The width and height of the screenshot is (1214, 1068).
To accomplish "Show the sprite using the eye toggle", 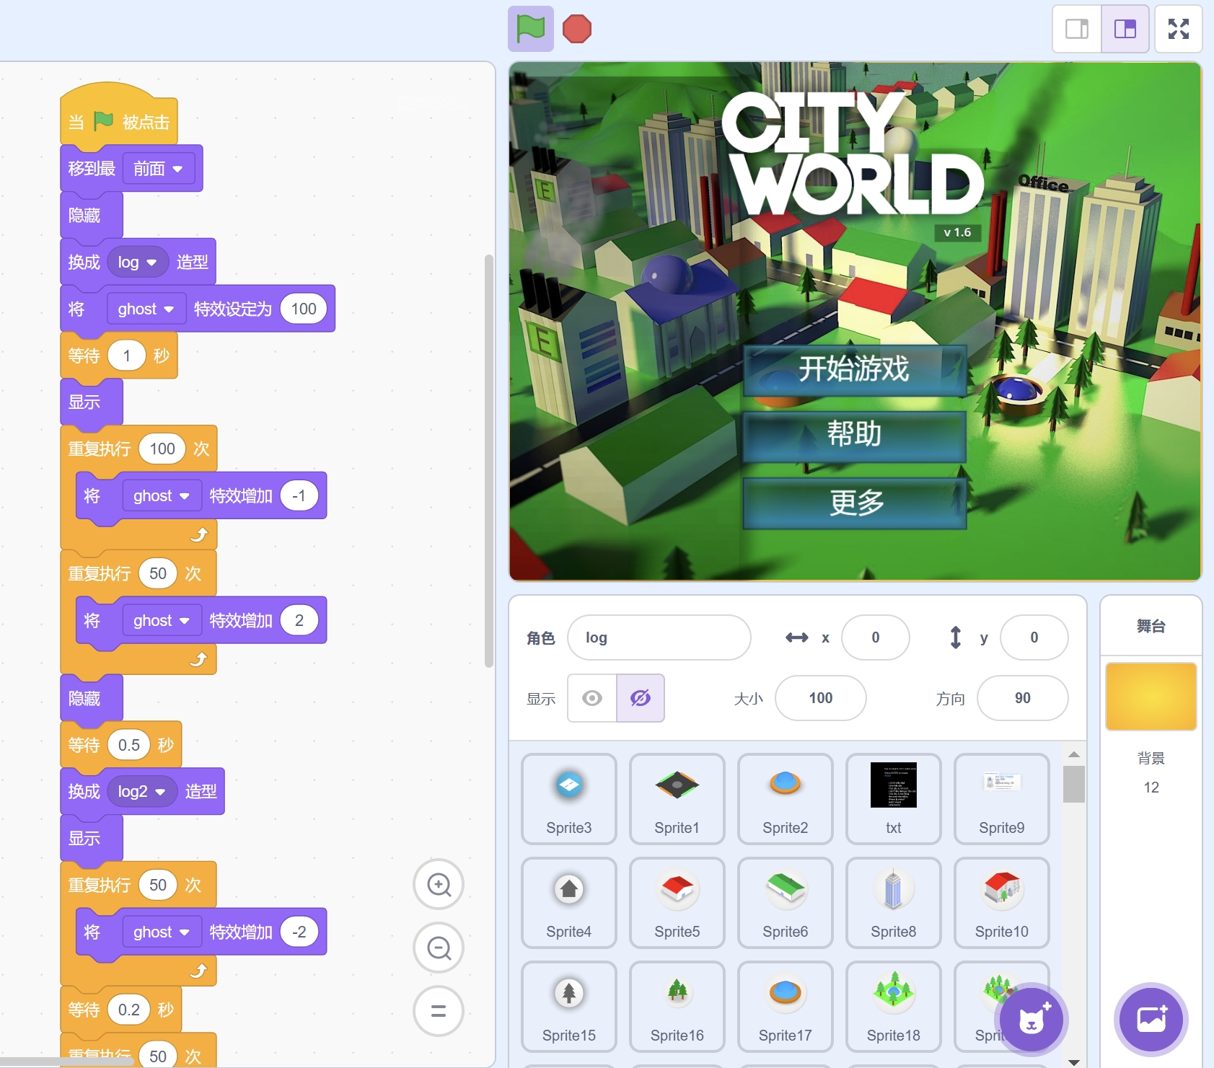I will click(592, 698).
